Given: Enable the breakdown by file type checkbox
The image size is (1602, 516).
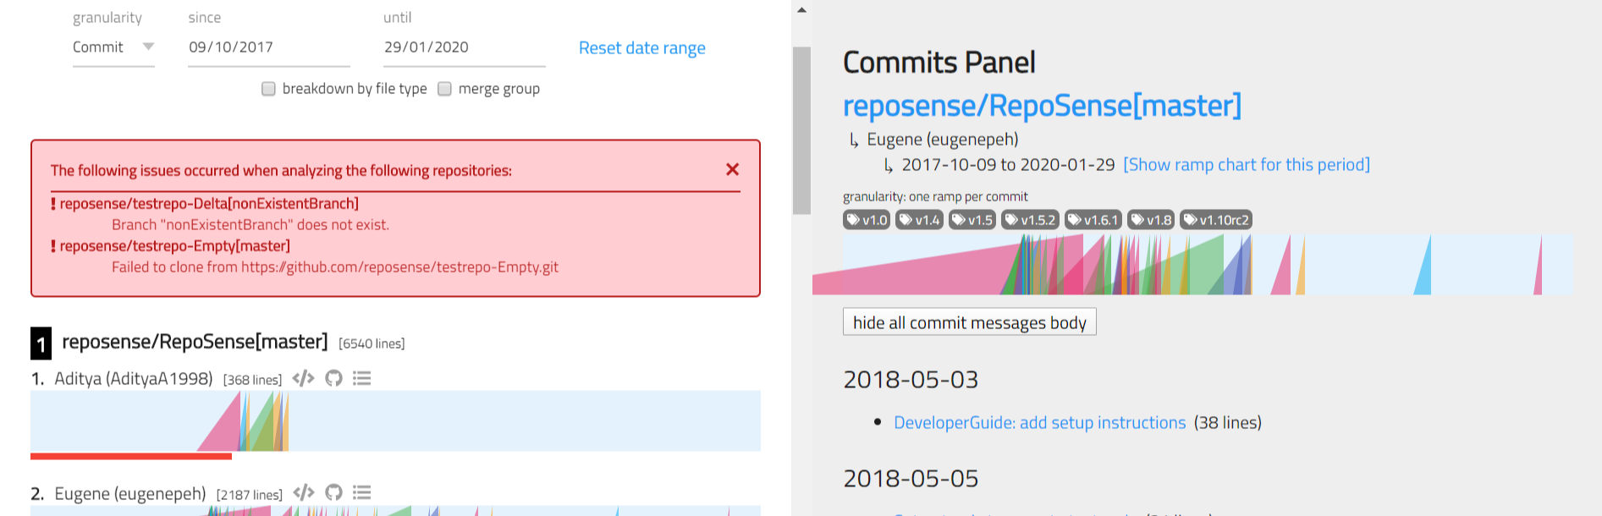Looking at the screenshot, I should [x=268, y=88].
